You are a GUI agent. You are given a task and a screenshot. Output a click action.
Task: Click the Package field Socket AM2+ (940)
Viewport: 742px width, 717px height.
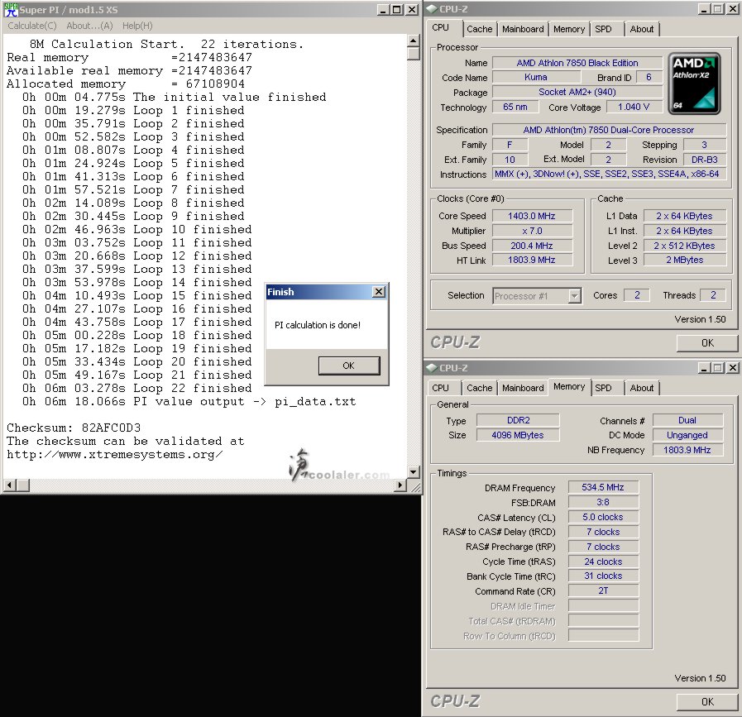pos(577,92)
